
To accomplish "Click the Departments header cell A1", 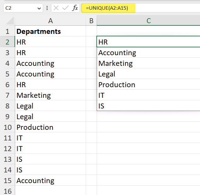I will click(50, 31).
